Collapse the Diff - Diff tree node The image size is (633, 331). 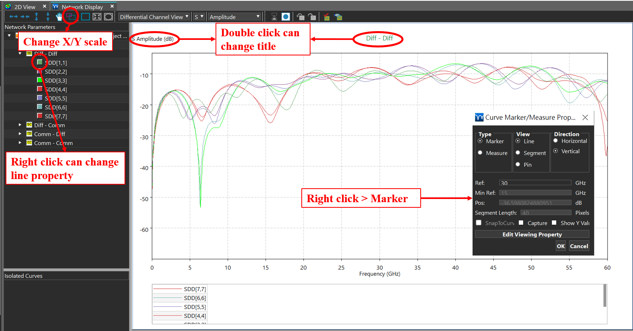coord(20,53)
